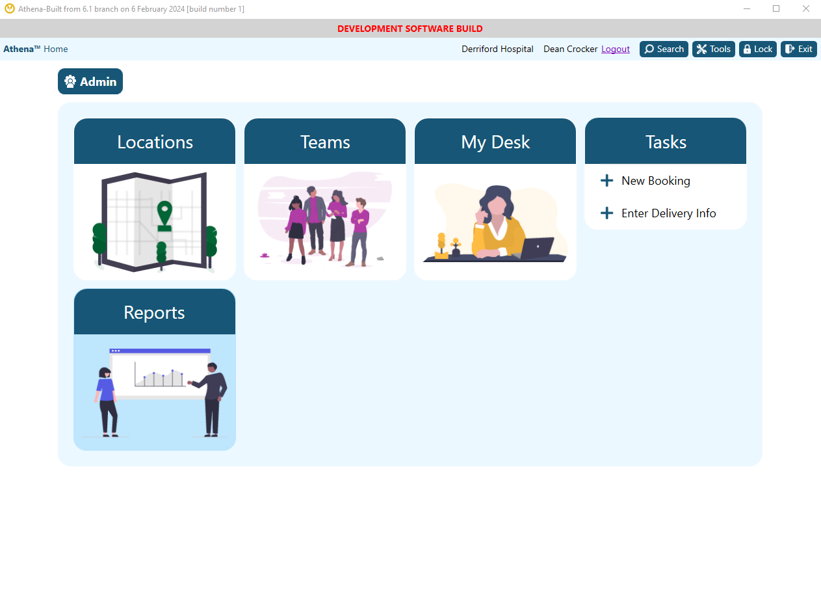Click the Exit button
This screenshot has height=616, width=821.
799,49
